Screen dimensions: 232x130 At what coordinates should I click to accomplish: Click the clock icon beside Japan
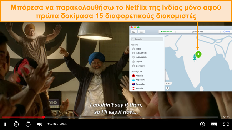click(133, 62)
